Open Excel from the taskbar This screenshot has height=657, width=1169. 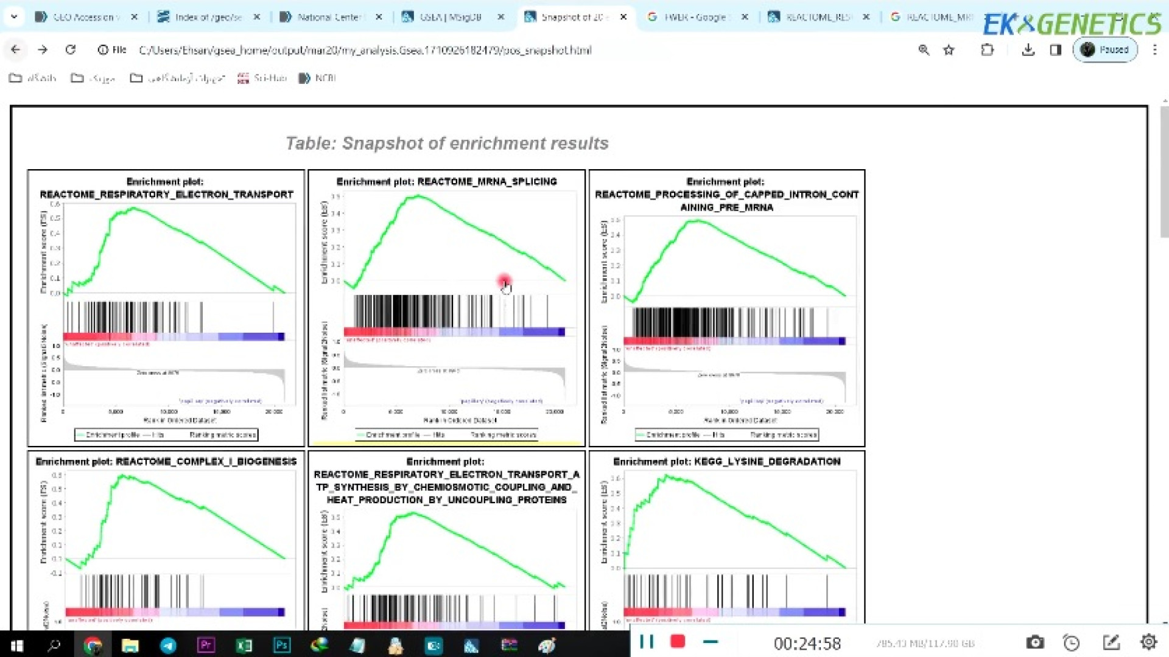pyautogui.click(x=244, y=645)
